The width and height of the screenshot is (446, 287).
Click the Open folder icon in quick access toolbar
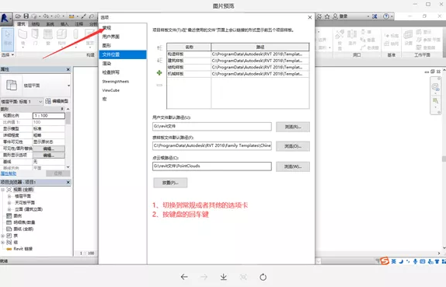pos(18,16)
